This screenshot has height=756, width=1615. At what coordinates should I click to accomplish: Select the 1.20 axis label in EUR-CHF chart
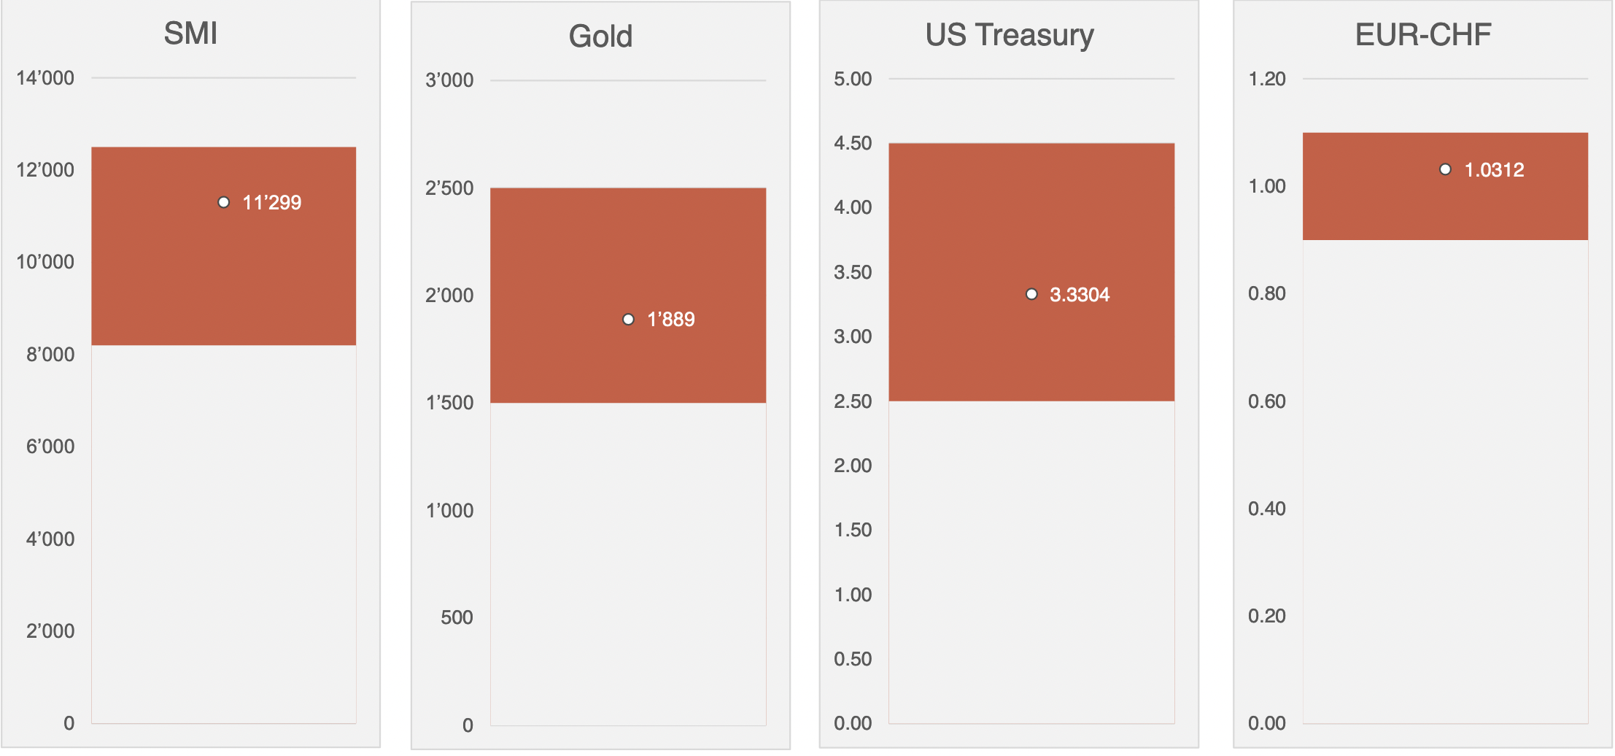tap(1267, 79)
